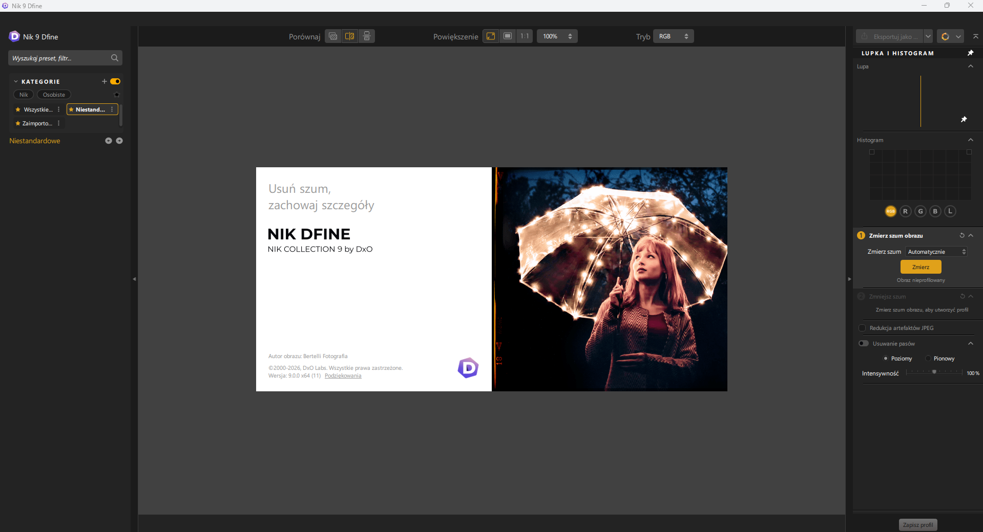The width and height of the screenshot is (983, 532).
Task: Select the Osobiste category filter tab
Action: click(x=54, y=95)
